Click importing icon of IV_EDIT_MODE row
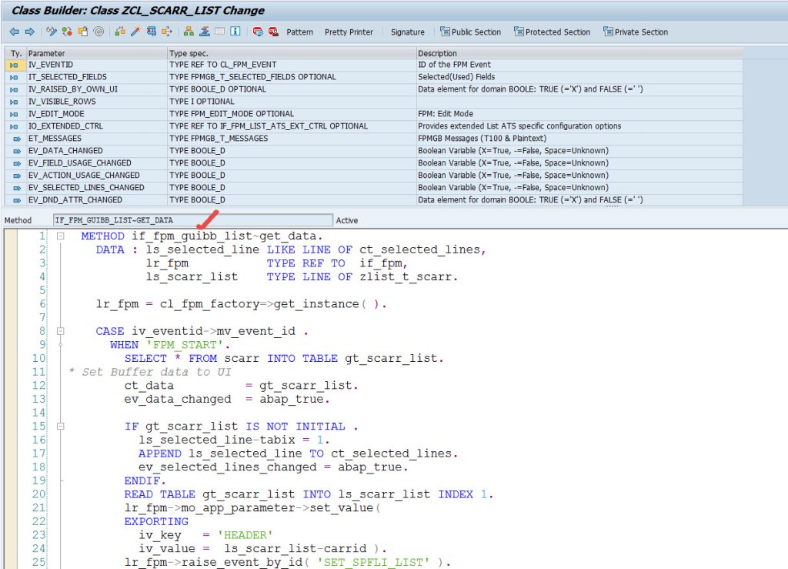 point(14,114)
